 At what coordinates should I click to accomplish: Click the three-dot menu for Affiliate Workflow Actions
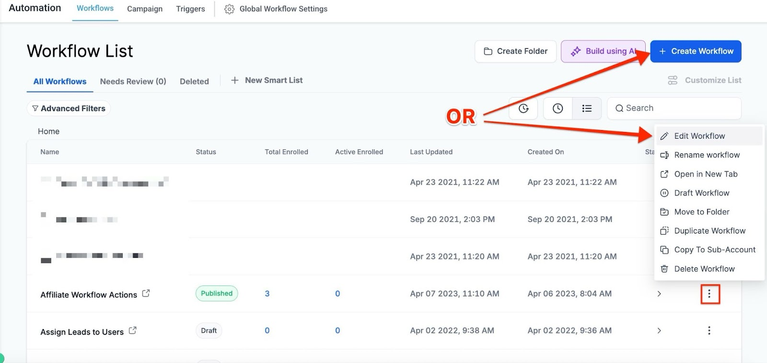[x=709, y=294]
